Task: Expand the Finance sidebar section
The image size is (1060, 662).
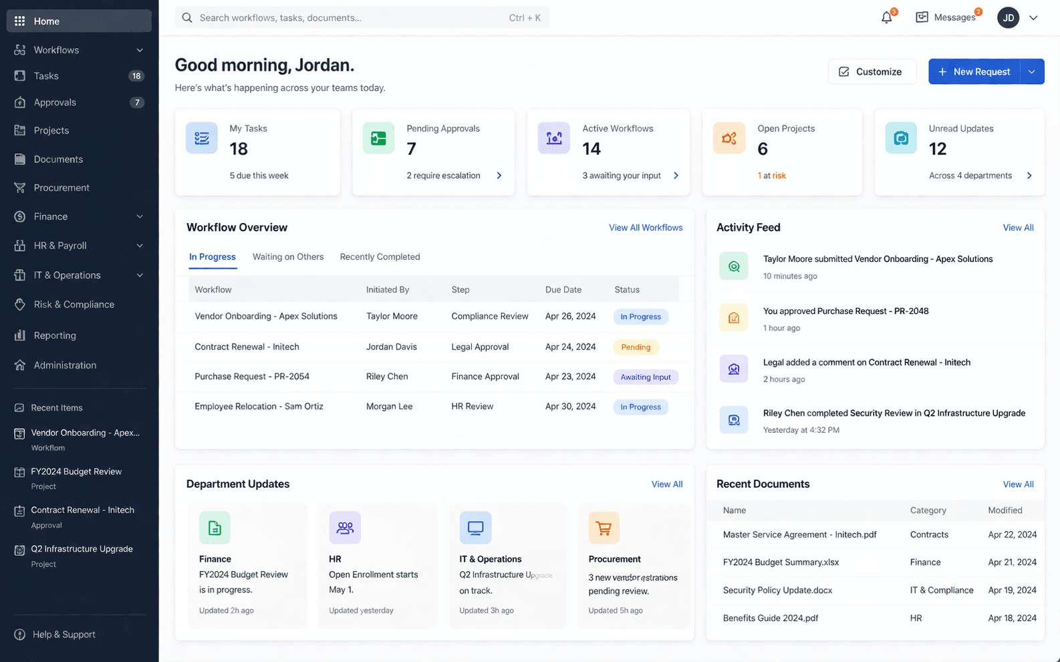Action: 140,216
